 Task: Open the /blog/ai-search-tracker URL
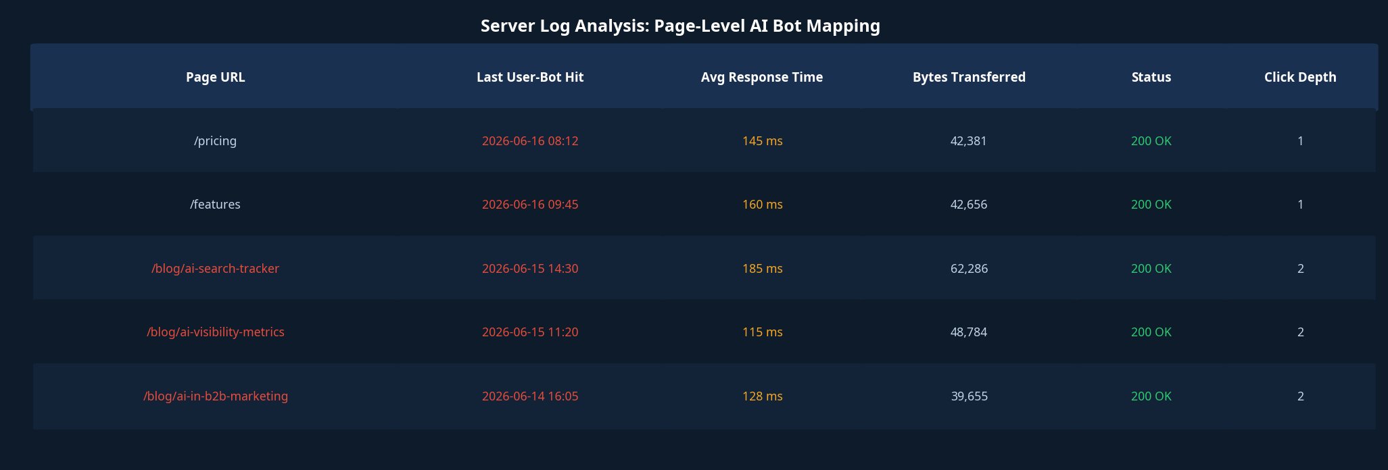(x=215, y=269)
